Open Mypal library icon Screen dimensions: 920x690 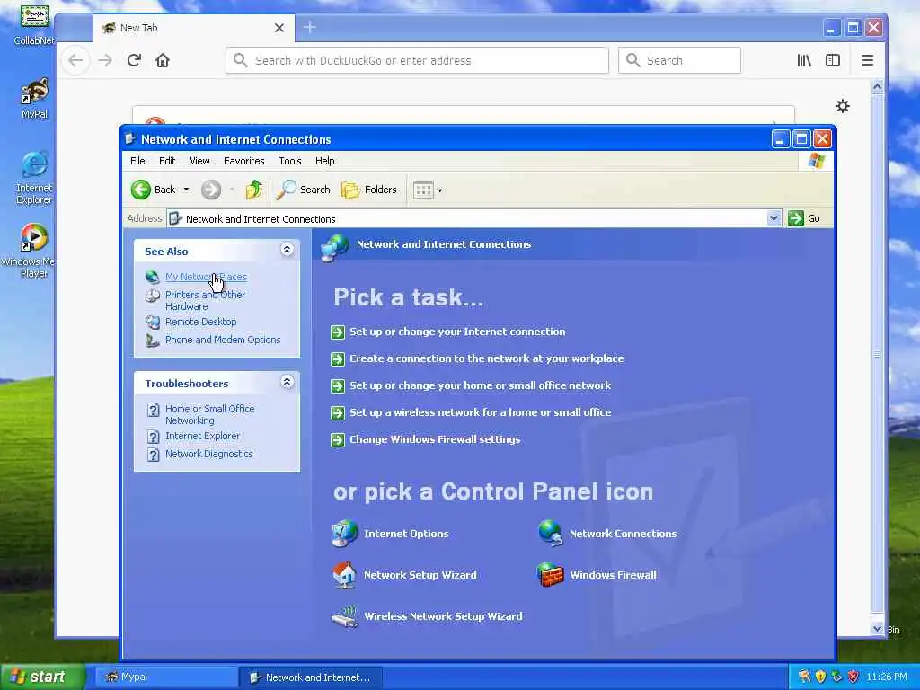[x=804, y=60]
